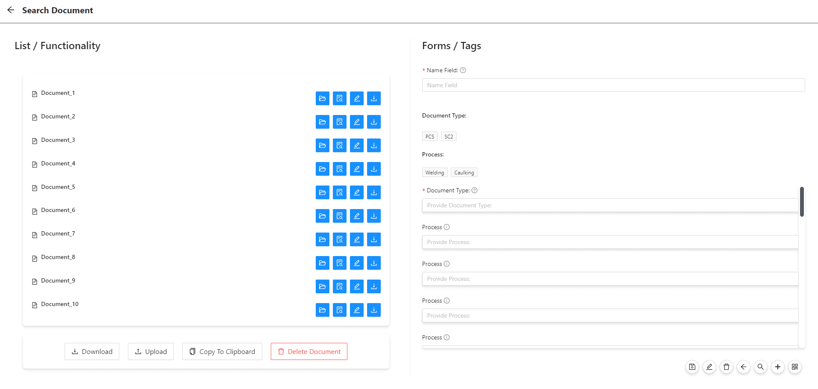This screenshot has height=389, width=818.
Task: Select Document_2 in the list
Action: click(58, 116)
